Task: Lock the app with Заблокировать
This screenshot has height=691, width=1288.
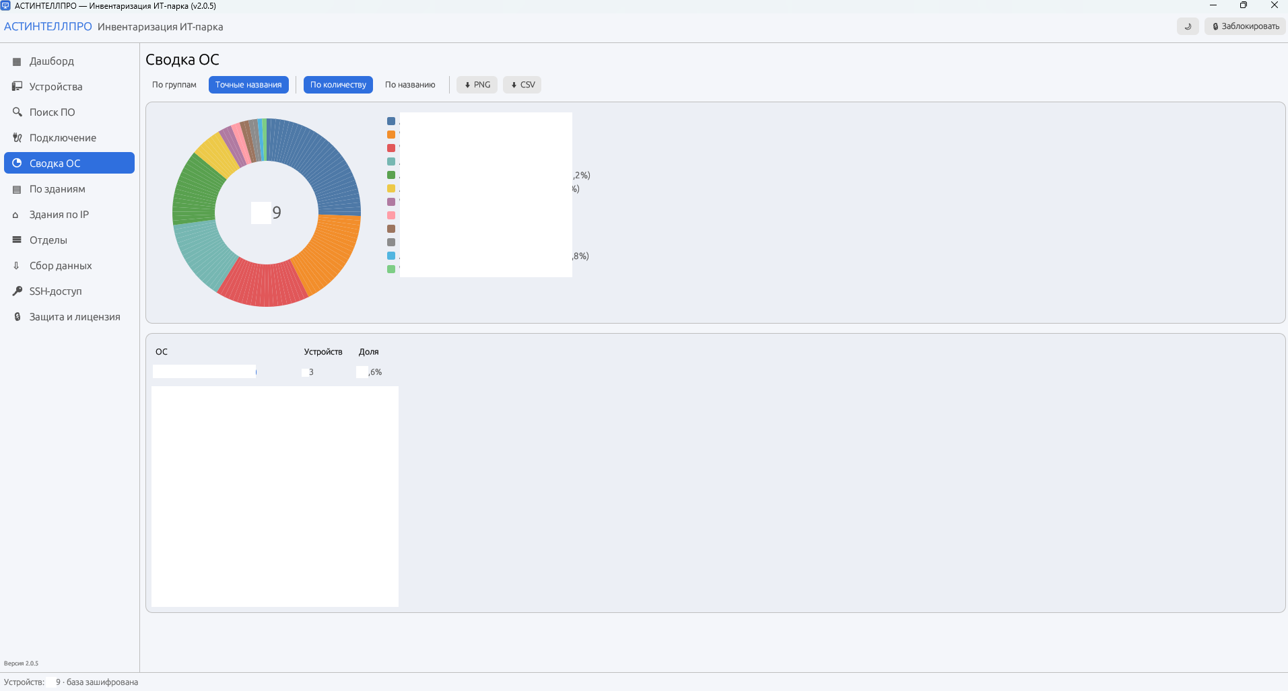Action: pyautogui.click(x=1245, y=26)
